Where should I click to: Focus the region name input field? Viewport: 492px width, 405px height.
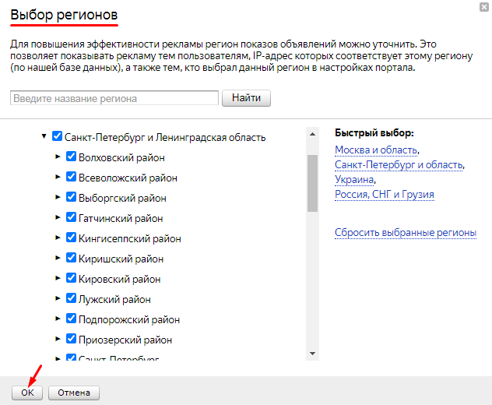pos(114,98)
